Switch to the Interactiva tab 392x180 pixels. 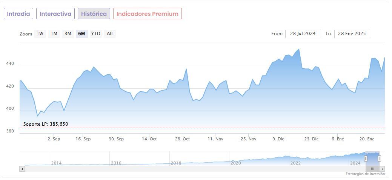pos(55,14)
